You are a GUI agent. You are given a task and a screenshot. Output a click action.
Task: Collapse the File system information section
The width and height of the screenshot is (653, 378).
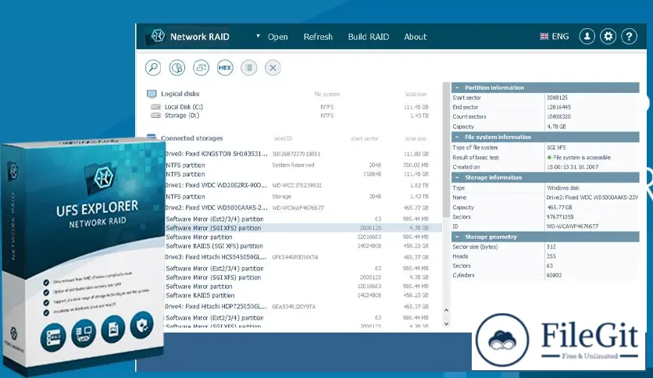tap(457, 137)
